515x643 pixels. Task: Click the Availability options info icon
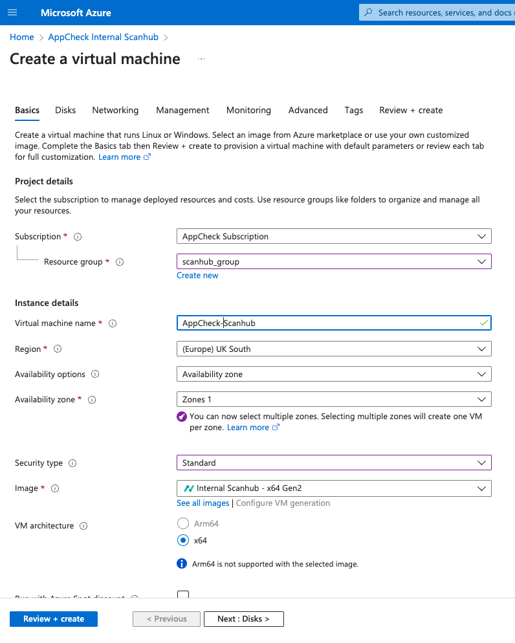(x=94, y=374)
